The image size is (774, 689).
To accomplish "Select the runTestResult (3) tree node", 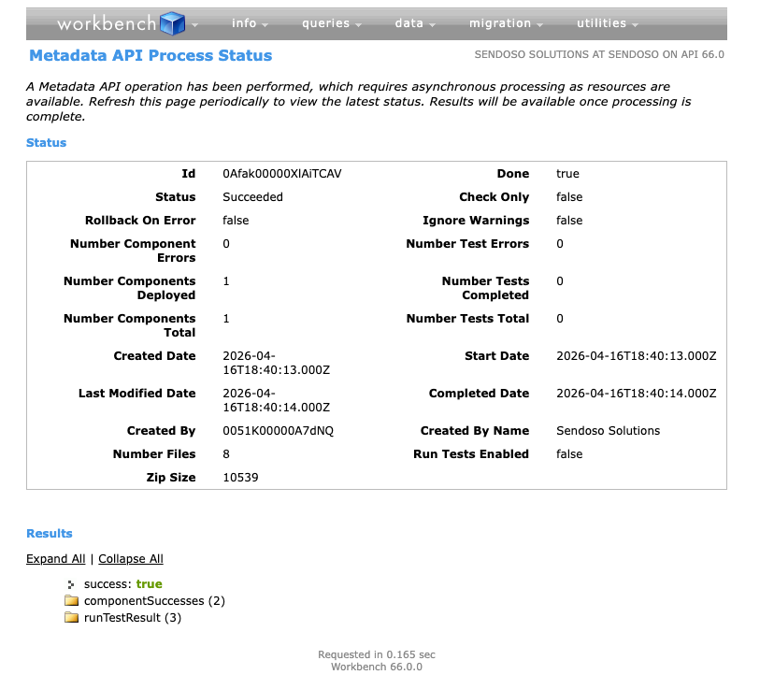I will [133, 617].
